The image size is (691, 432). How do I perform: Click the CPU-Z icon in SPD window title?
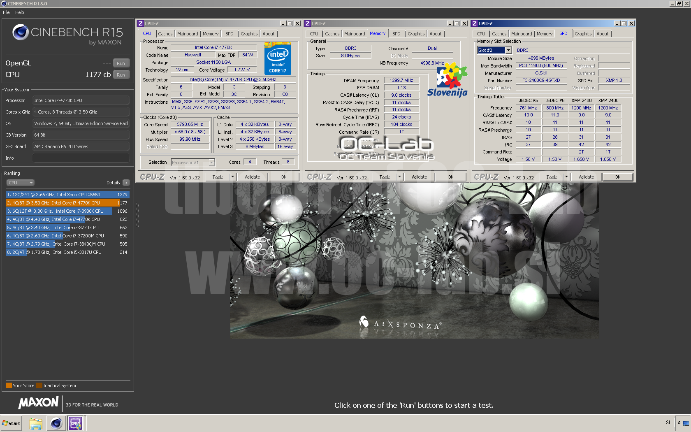tap(475, 23)
